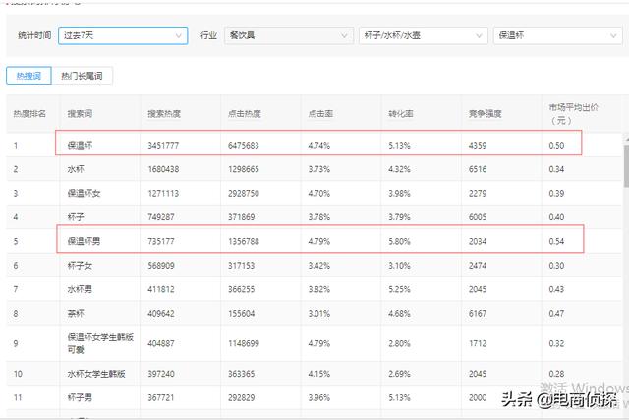
Task: Click the 热度排名 column header
Action: click(29, 114)
